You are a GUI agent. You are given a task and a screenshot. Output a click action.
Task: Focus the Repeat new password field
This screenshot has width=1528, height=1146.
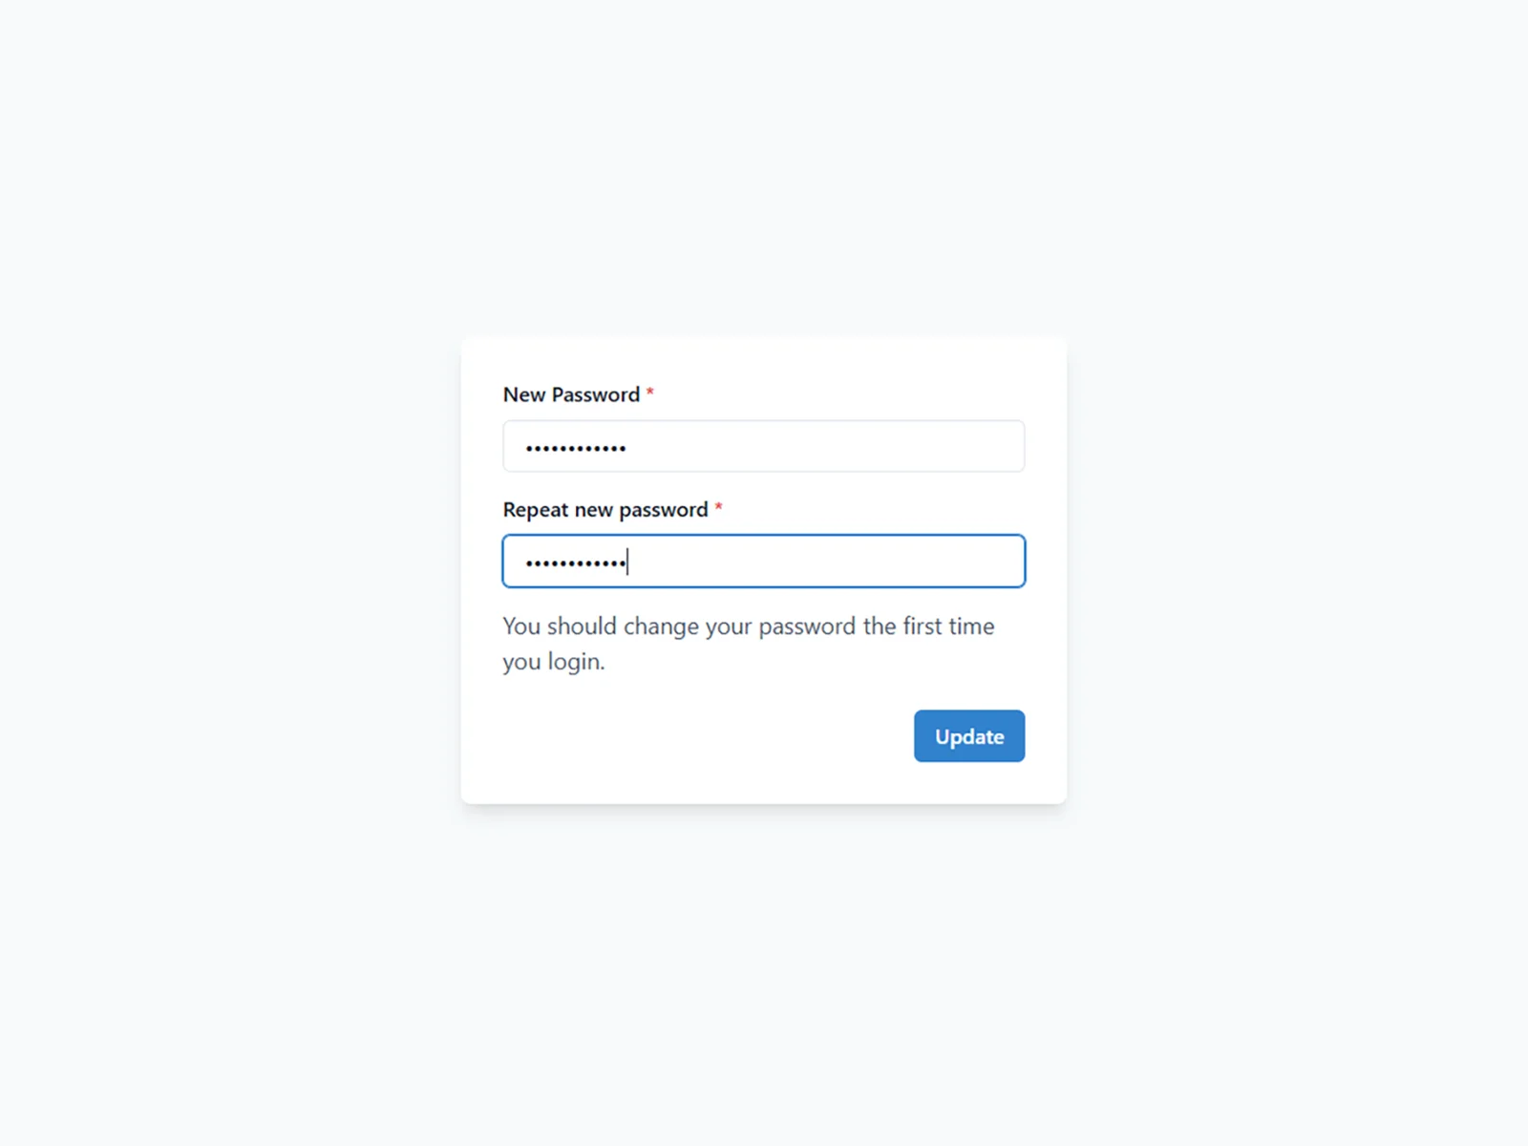[x=762, y=561]
